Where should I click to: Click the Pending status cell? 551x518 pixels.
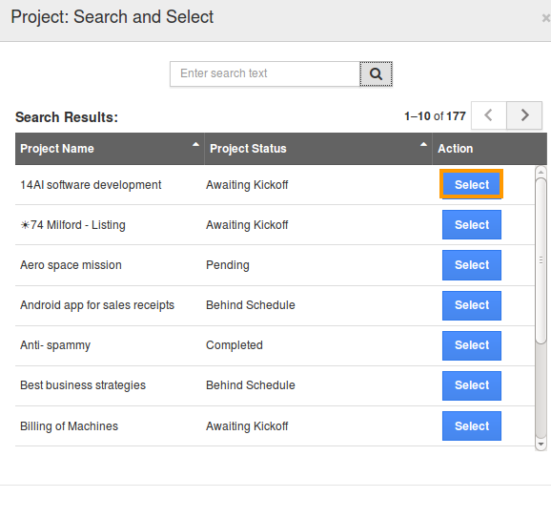click(228, 265)
